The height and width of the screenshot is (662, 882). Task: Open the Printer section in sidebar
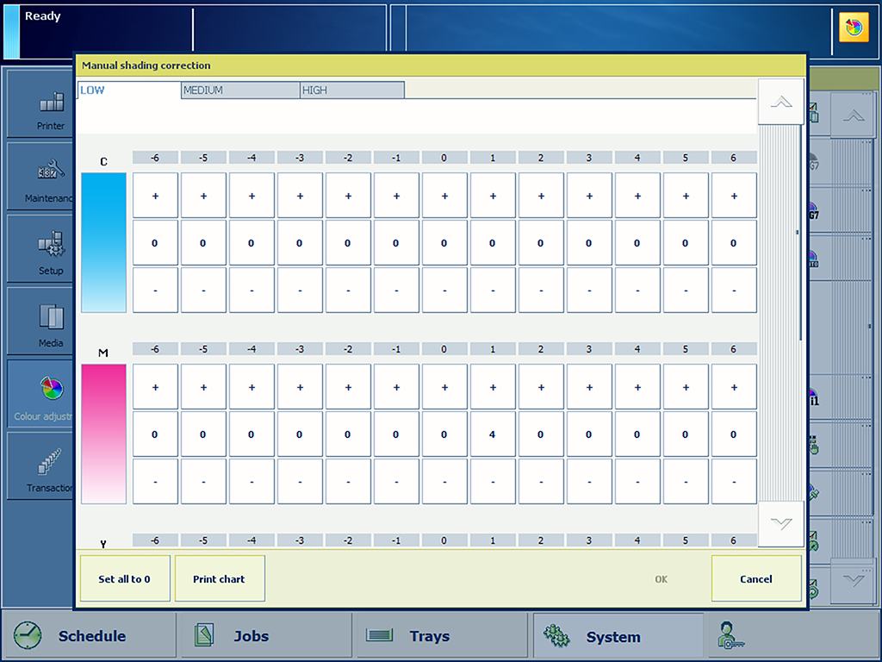coord(50,105)
